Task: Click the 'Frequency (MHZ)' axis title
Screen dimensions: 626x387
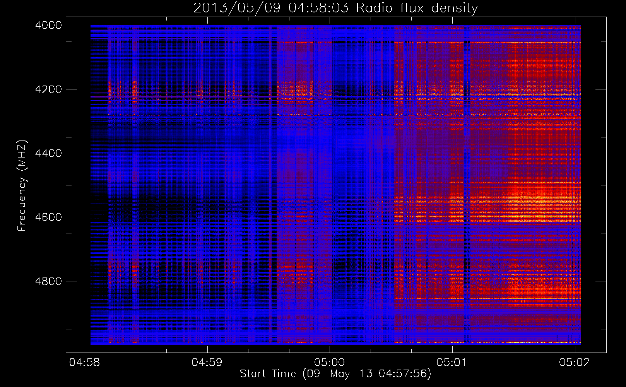Action: (22, 186)
